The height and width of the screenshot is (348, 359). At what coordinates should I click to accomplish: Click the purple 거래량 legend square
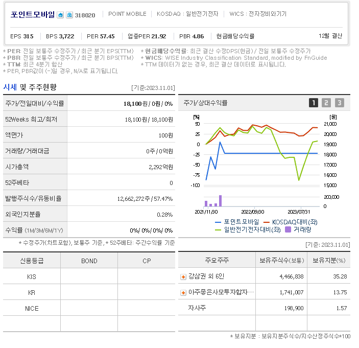[288, 229]
